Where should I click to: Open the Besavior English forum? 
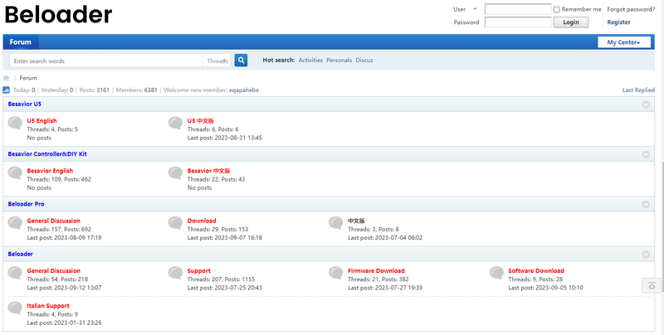click(50, 171)
